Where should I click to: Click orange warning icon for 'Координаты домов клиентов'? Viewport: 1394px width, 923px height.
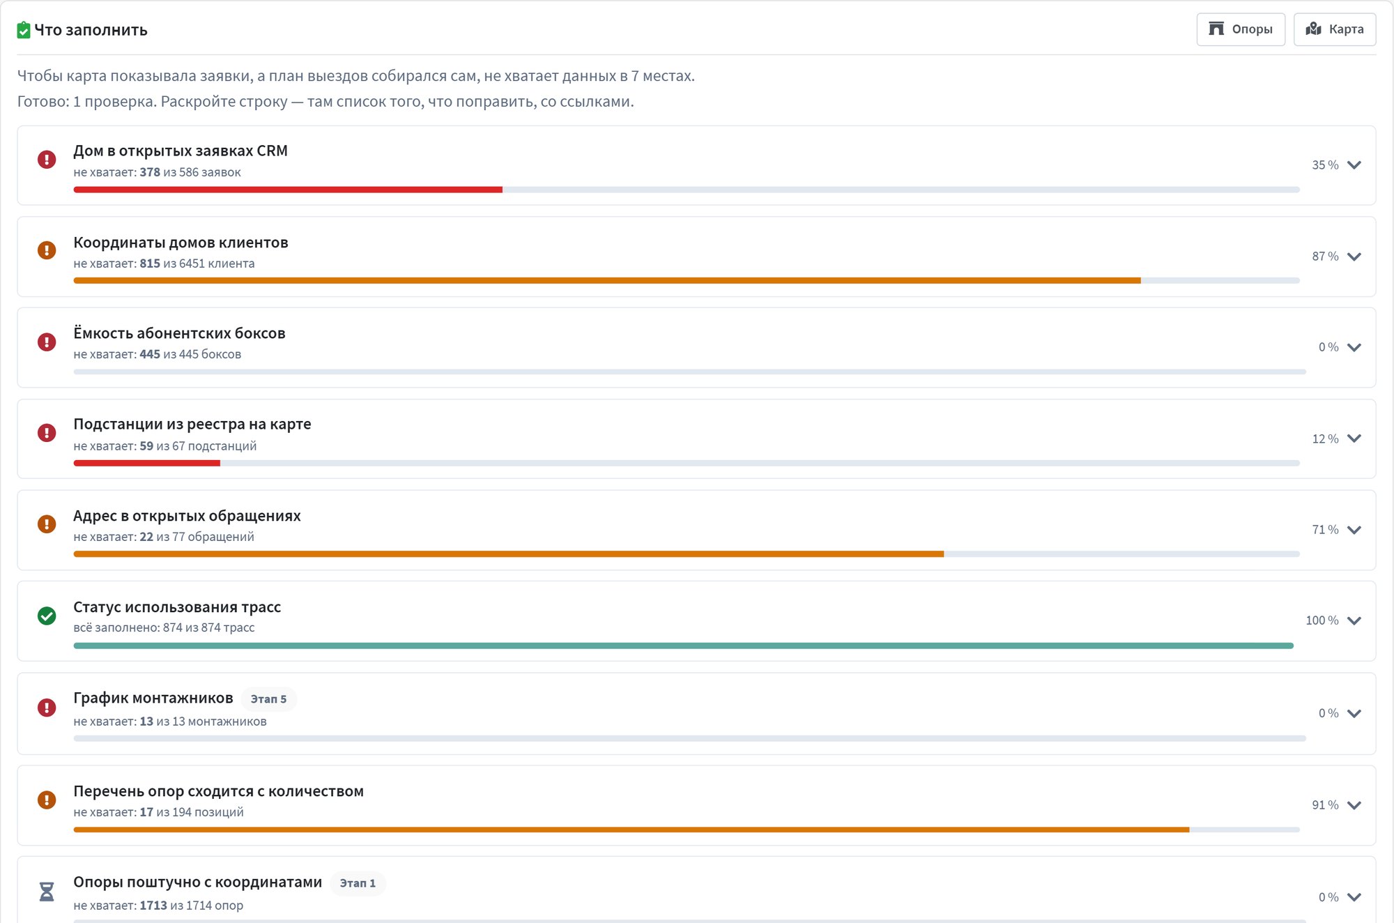tap(47, 250)
